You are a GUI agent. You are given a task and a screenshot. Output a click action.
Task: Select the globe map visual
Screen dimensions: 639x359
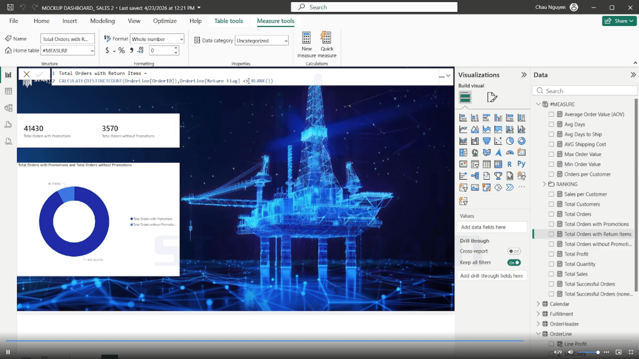click(475, 153)
